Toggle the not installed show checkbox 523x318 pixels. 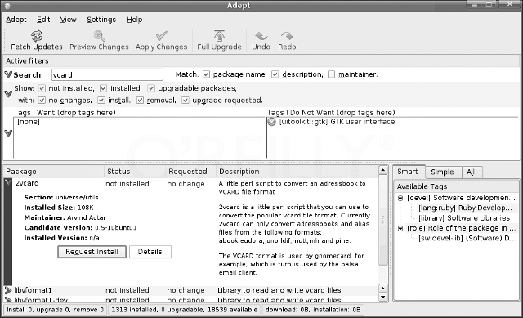pos(42,88)
